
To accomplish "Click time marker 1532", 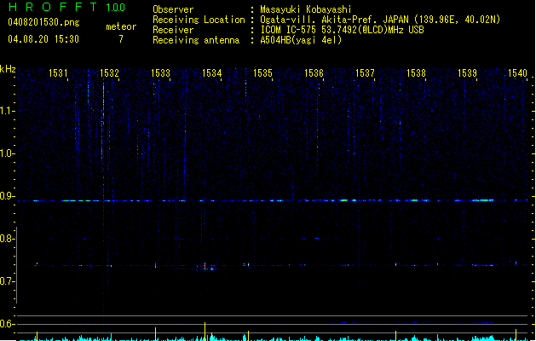I will coord(109,73).
